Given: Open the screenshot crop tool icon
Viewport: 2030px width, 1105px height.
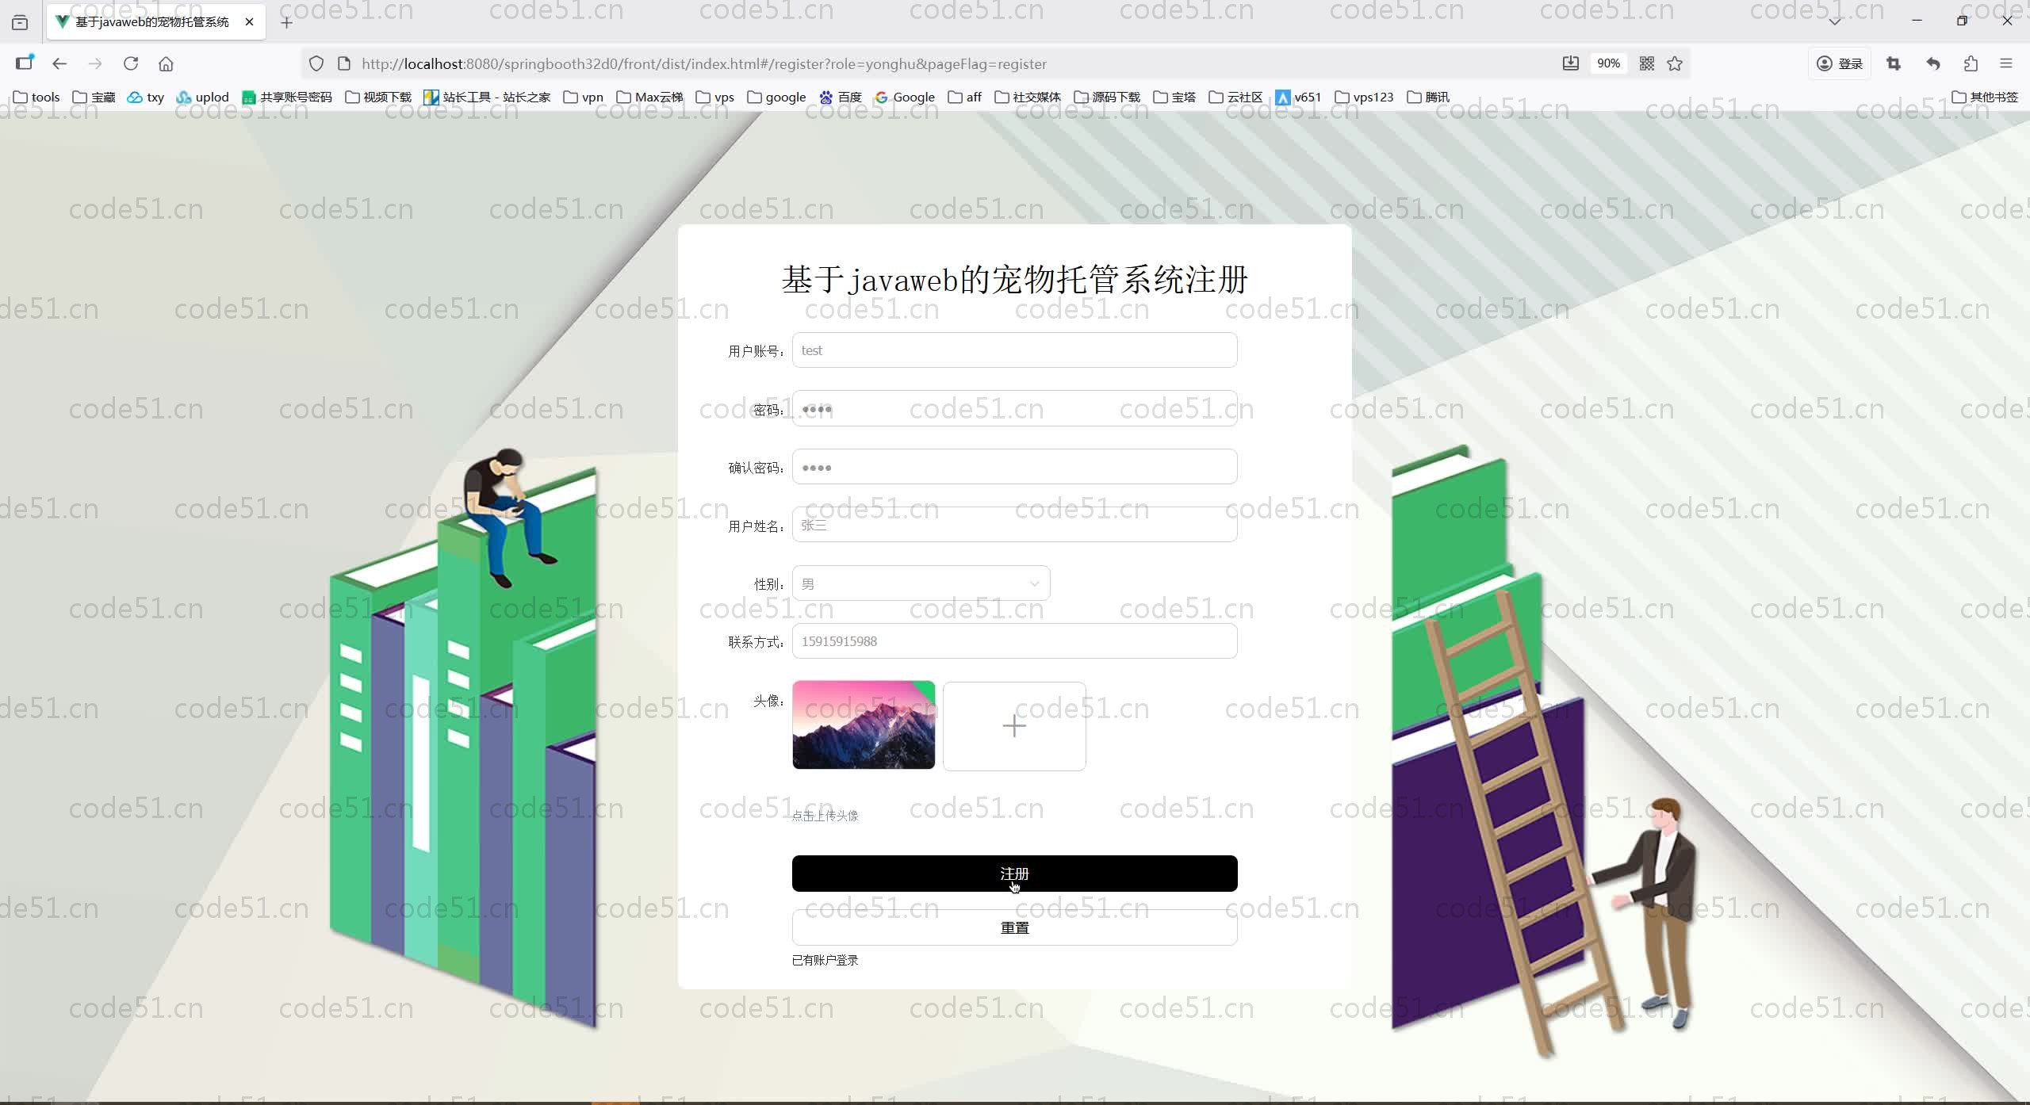Looking at the screenshot, I should click(1894, 63).
